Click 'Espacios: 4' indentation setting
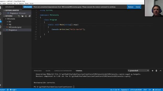The height and width of the screenshot is (91, 163). (x=125, y=90)
